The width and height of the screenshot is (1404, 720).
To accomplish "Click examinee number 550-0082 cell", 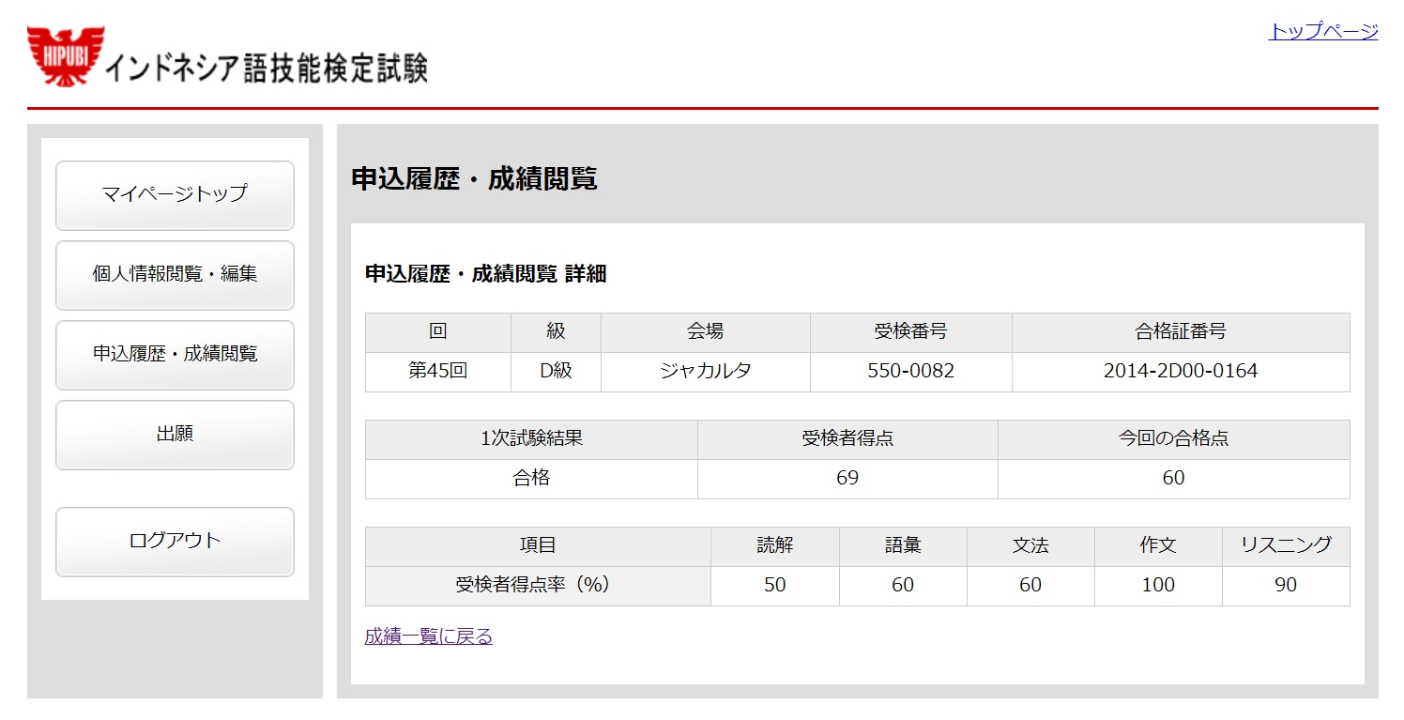I will pyautogui.click(x=910, y=371).
